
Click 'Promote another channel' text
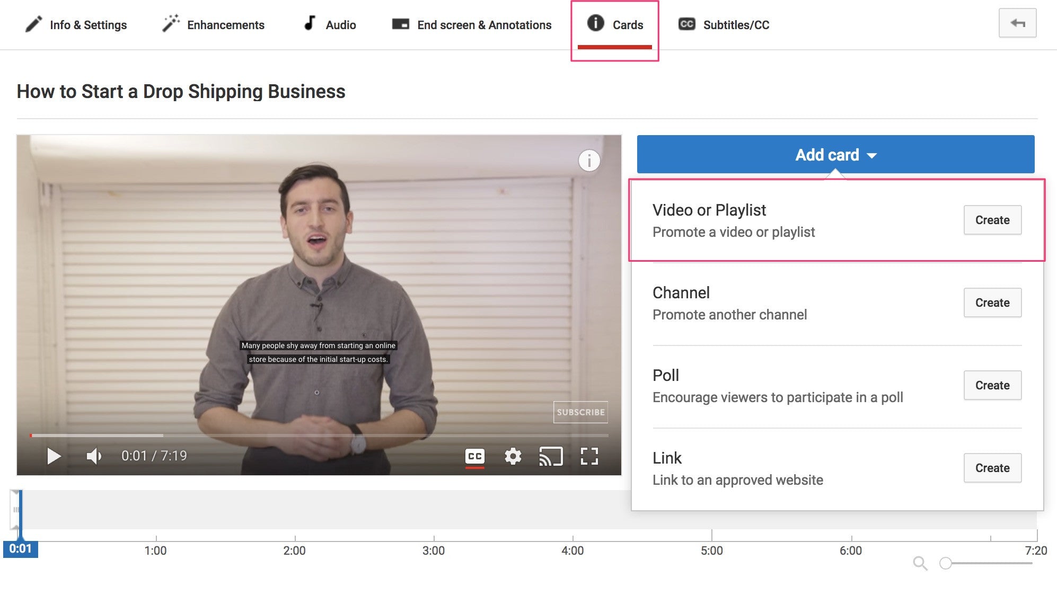coord(729,315)
